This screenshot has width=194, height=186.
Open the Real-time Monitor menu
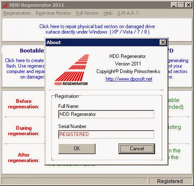tap(53, 13)
